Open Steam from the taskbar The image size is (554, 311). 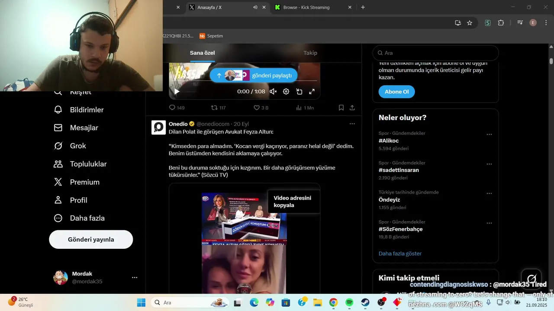pyautogui.click(x=365, y=302)
